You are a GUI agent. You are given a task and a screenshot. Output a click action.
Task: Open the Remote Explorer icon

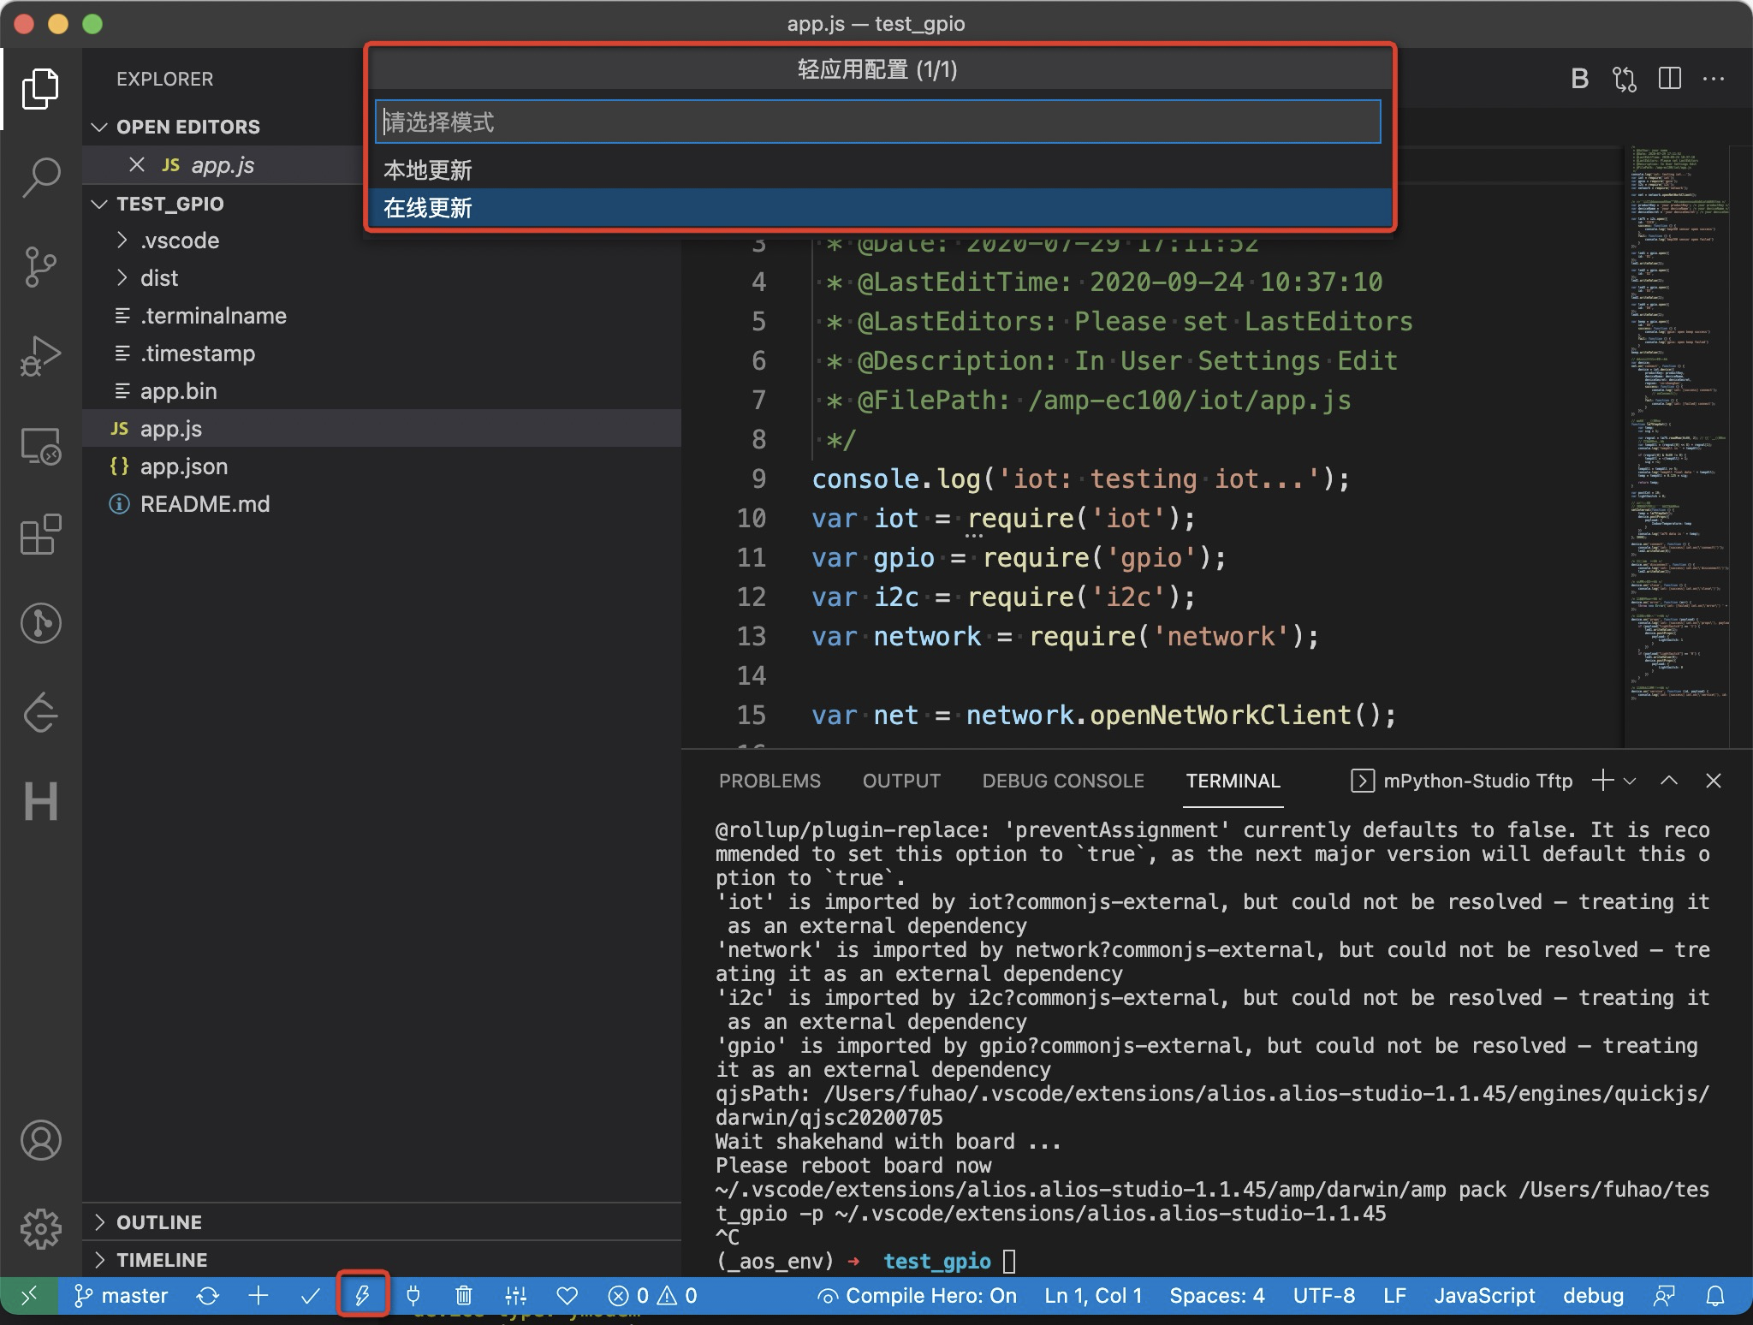pos(40,445)
